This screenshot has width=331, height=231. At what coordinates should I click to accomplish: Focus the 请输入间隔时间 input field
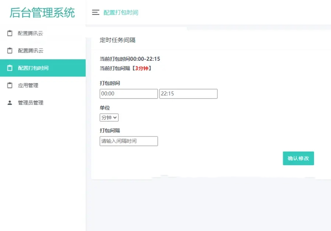coord(129,141)
